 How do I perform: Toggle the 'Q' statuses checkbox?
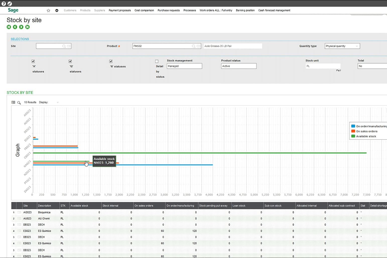click(x=70, y=61)
